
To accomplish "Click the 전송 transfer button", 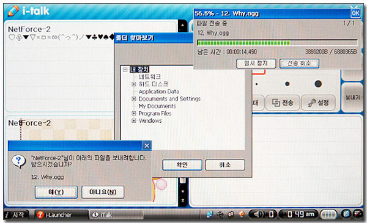I will (283, 103).
